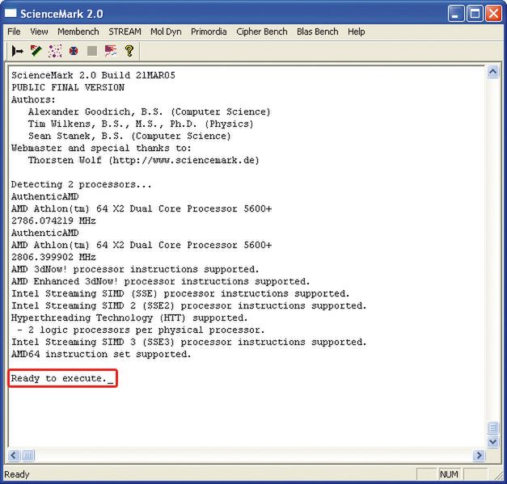Viewport: 507px width, 484px height.
Task: Click the 'AMD64 instruction set supported' line
Action: click(x=101, y=354)
